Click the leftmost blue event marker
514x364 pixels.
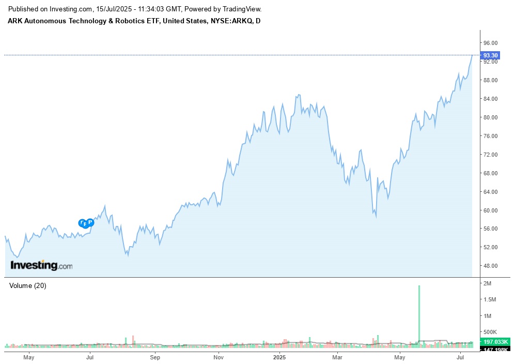[82, 223]
